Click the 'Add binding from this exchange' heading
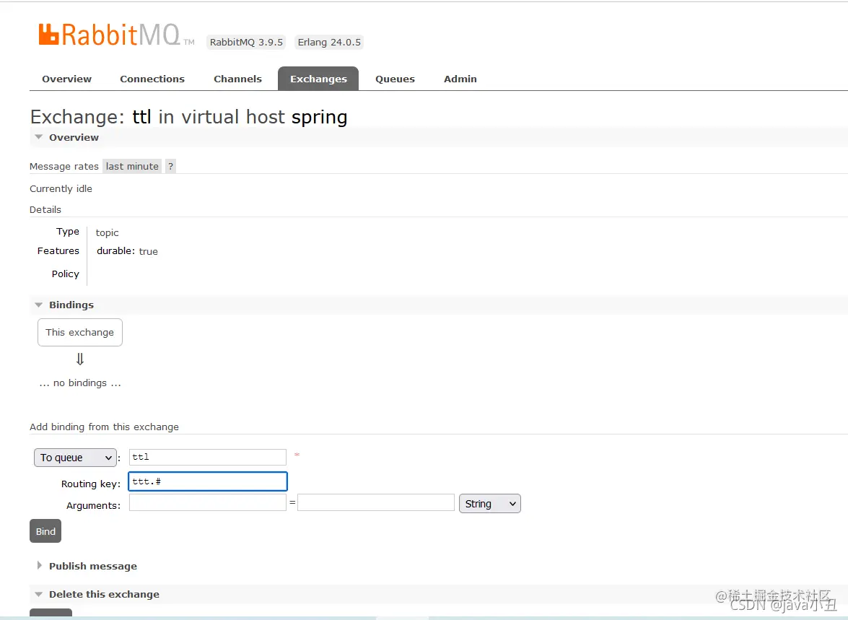This screenshot has height=620, width=848. coord(104,427)
